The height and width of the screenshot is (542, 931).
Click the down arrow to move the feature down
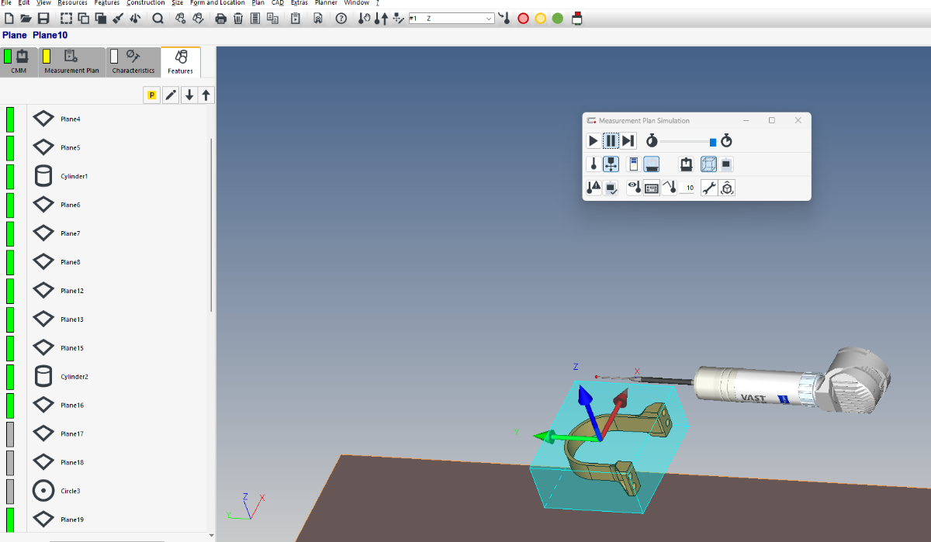pyautogui.click(x=189, y=95)
